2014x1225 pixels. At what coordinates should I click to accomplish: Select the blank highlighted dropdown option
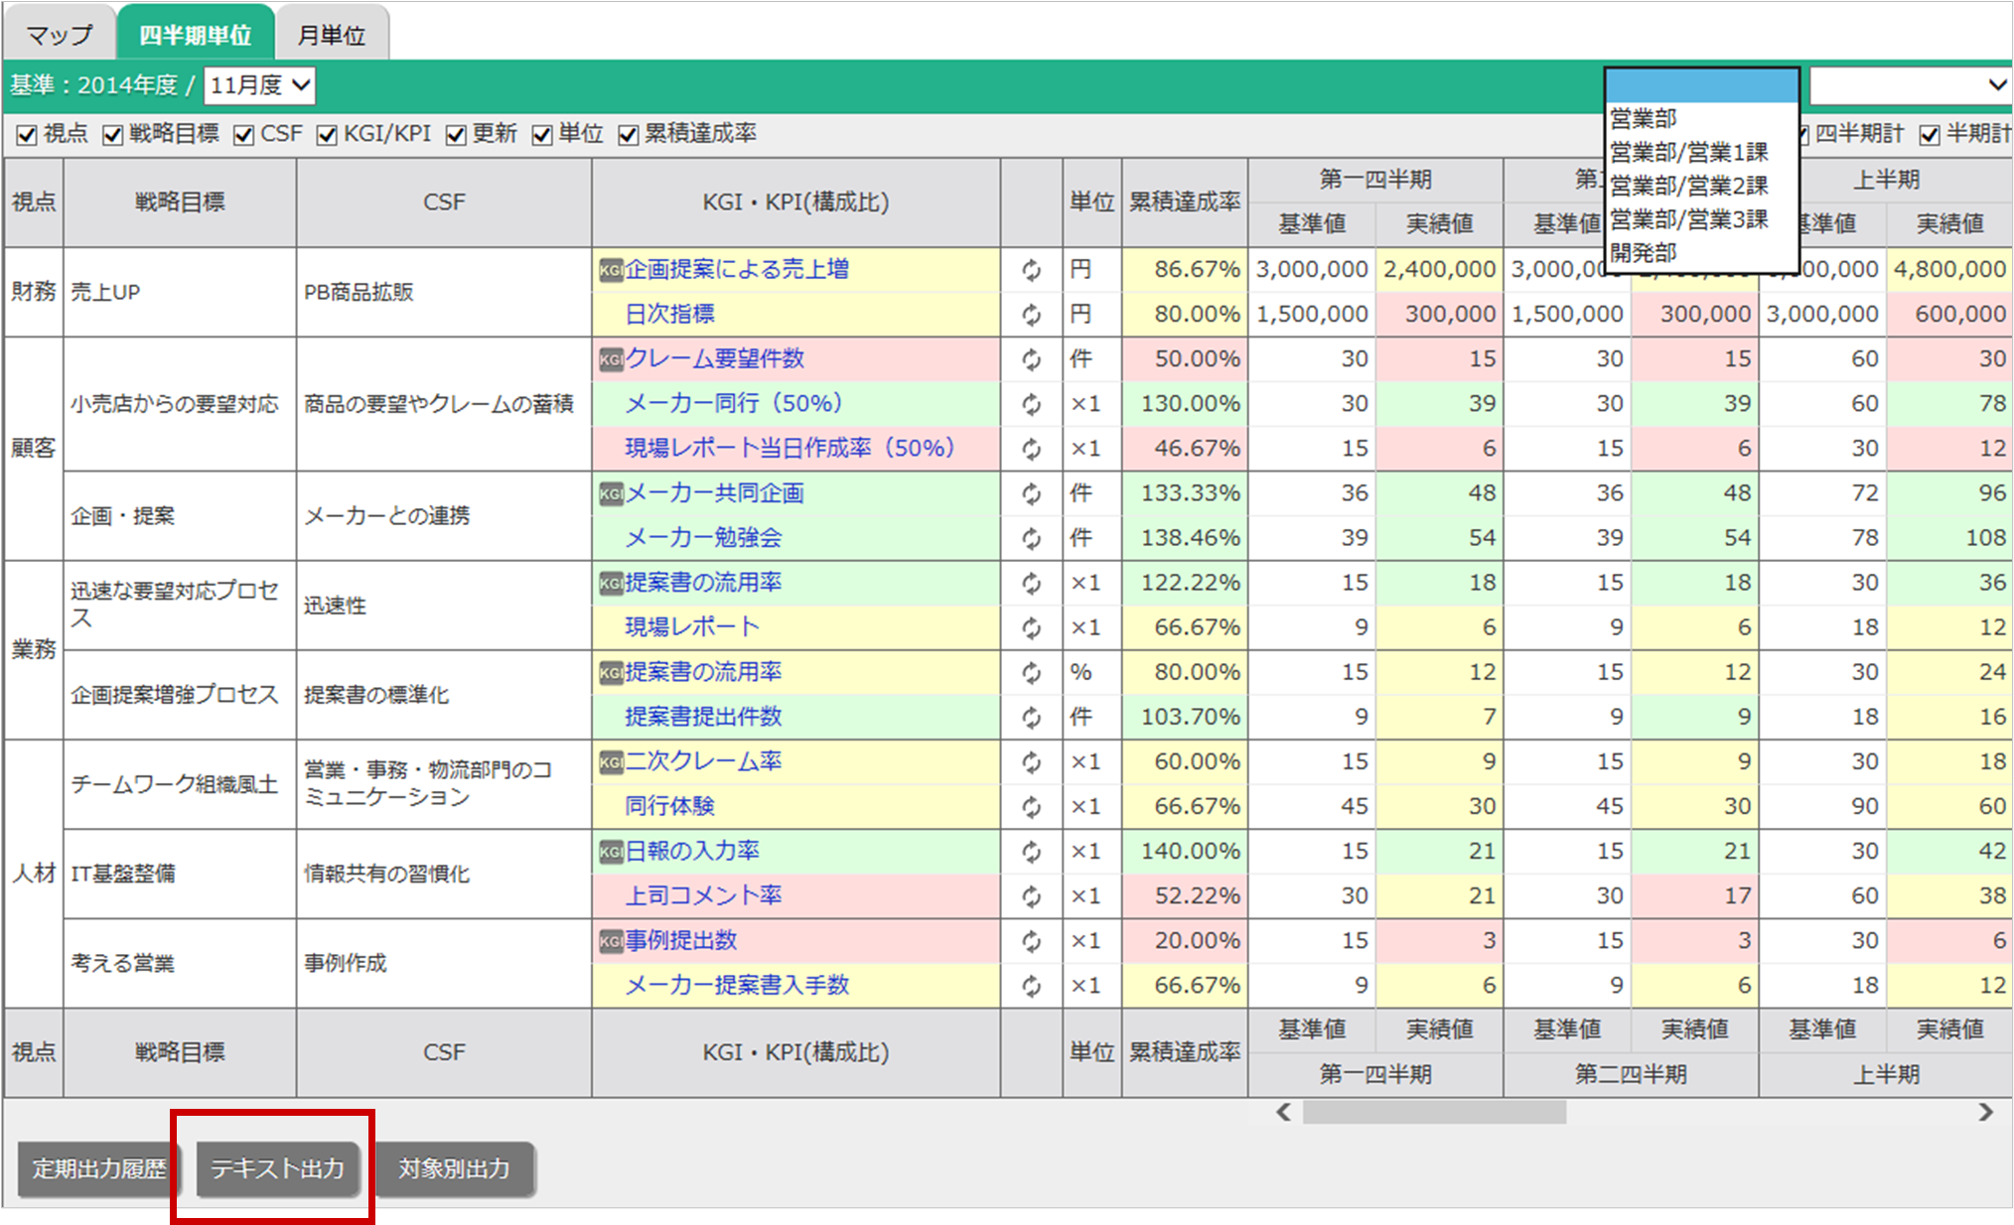click(x=1702, y=85)
